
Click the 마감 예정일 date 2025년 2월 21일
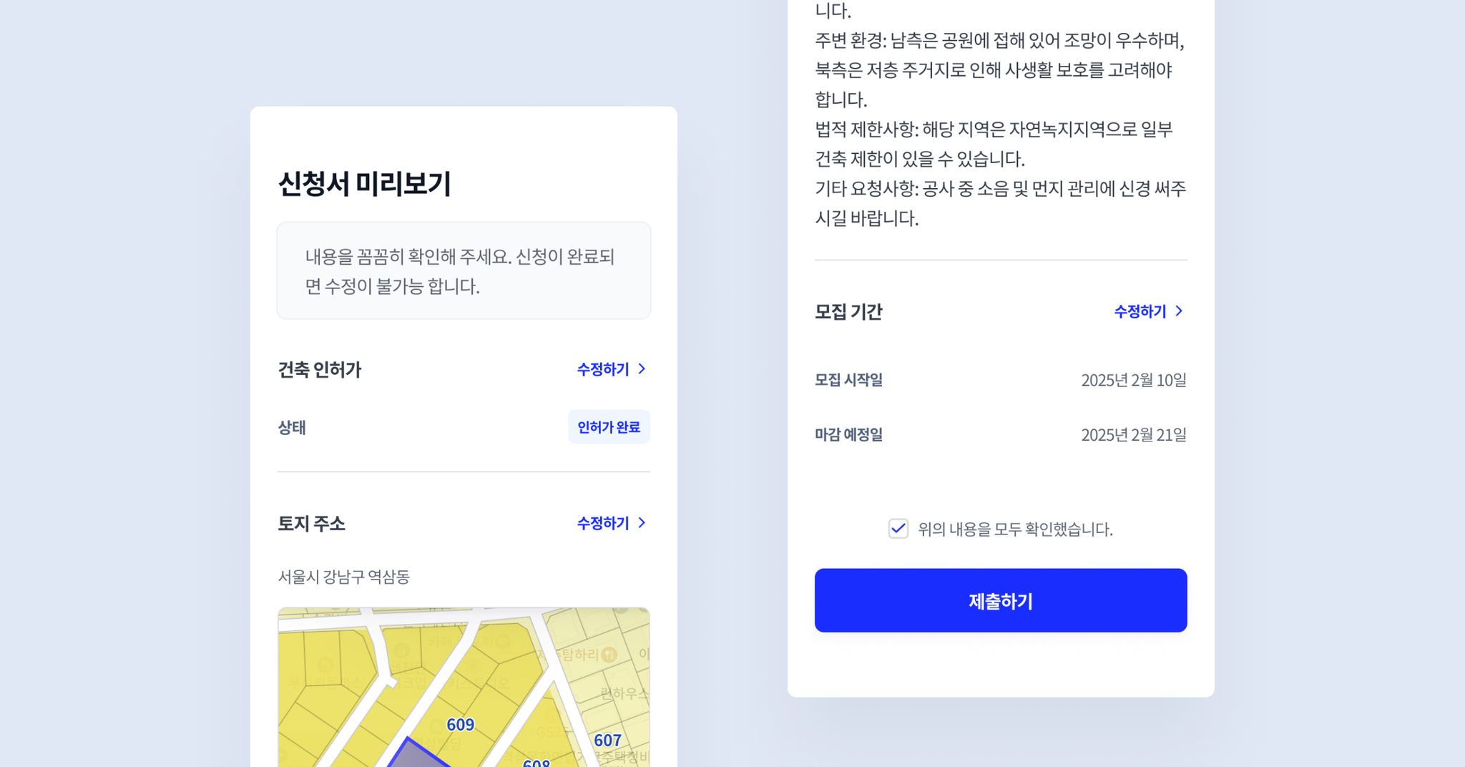pyautogui.click(x=1134, y=435)
